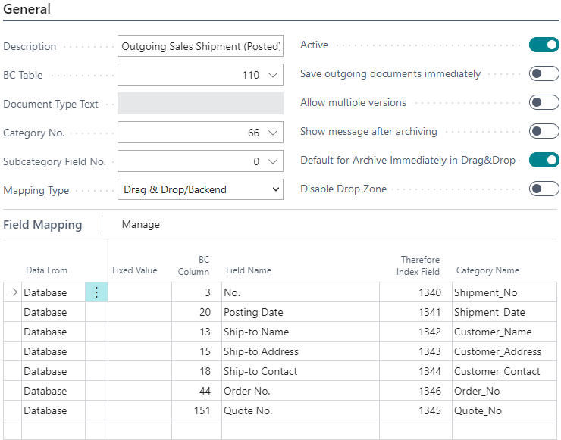
Task: Select the Field Mapping section header
Action: point(42,225)
